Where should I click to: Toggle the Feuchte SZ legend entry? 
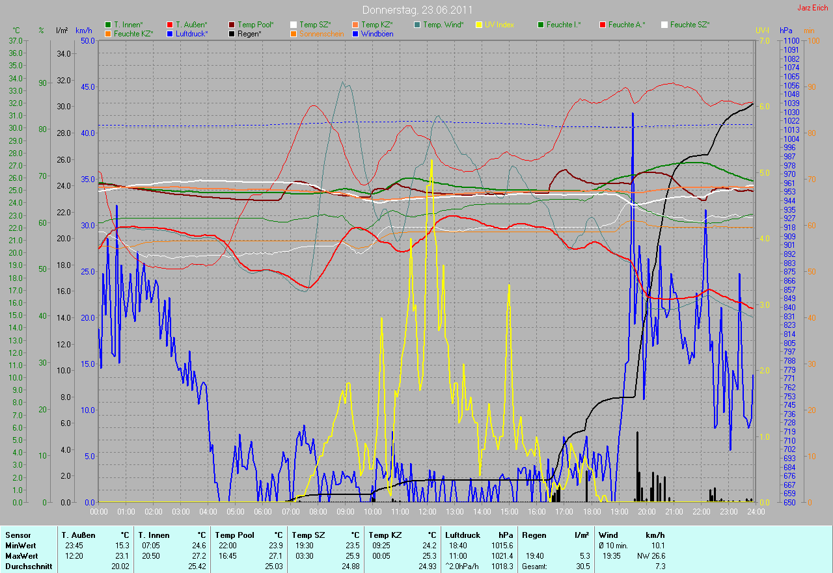point(690,25)
